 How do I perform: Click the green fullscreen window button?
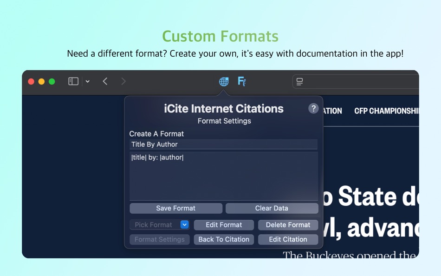[52, 82]
